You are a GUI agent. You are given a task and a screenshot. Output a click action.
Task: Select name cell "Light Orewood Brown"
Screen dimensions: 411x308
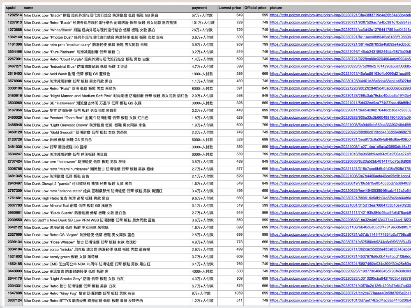(x=107, y=125)
